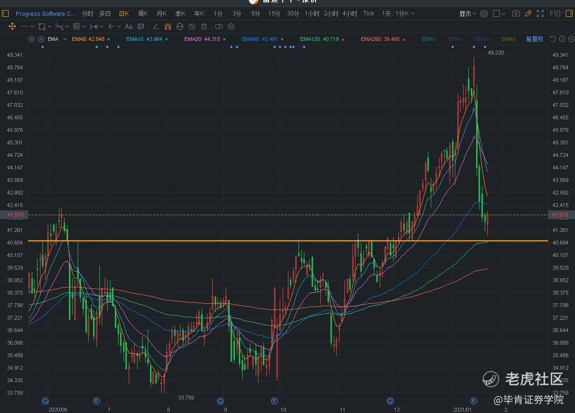The height and width of the screenshot is (413, 575).
Task: Remove the EMA indicator with X icon
Action: (x=41, y=39)
